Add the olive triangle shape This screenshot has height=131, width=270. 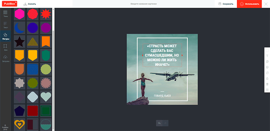point(32,41)
